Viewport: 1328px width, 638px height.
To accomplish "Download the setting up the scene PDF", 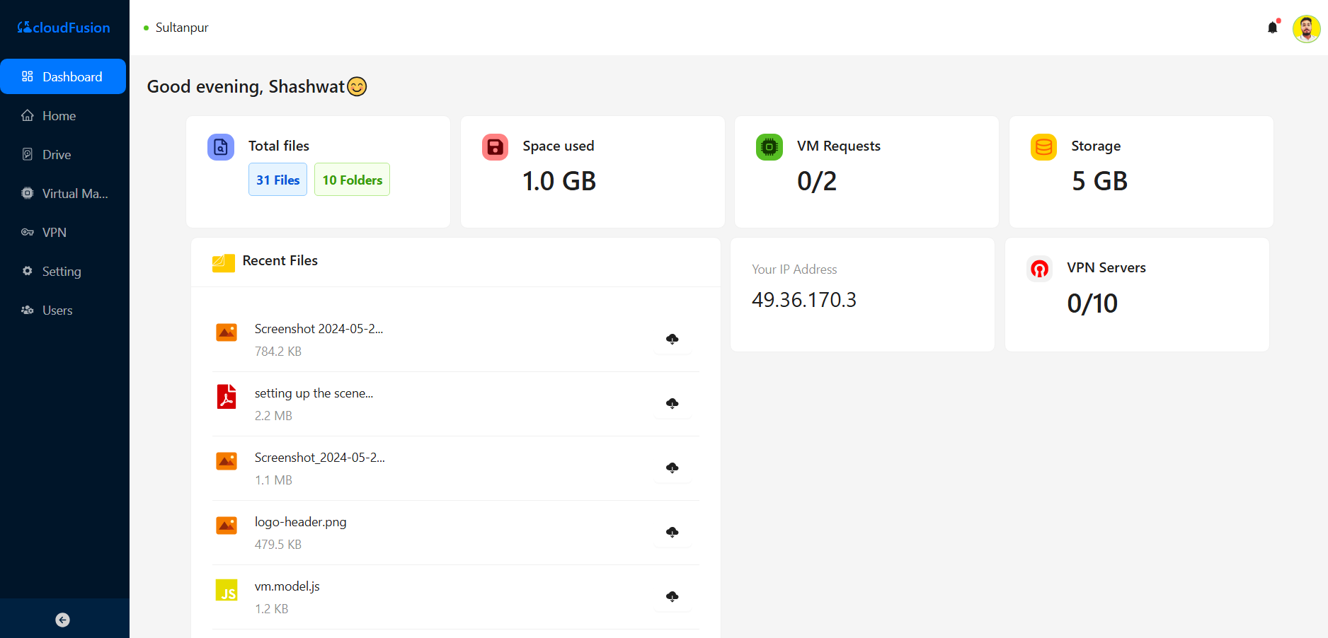I will [672, 404].
